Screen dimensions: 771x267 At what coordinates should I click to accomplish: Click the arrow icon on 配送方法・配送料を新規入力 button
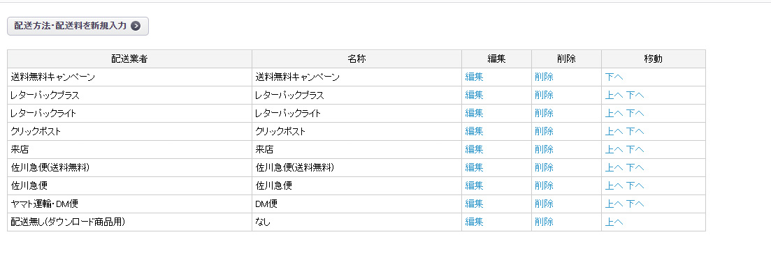(136, 26)
